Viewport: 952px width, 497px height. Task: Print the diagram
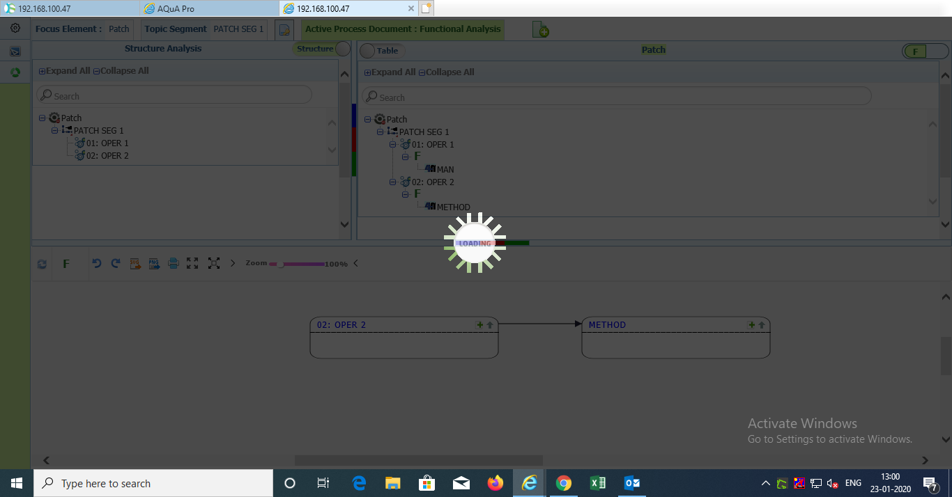tap(174, 263)
